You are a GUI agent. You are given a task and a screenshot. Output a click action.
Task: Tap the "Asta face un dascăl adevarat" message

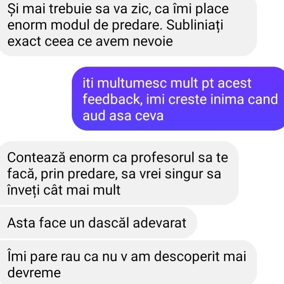click(x=98, y=223)
